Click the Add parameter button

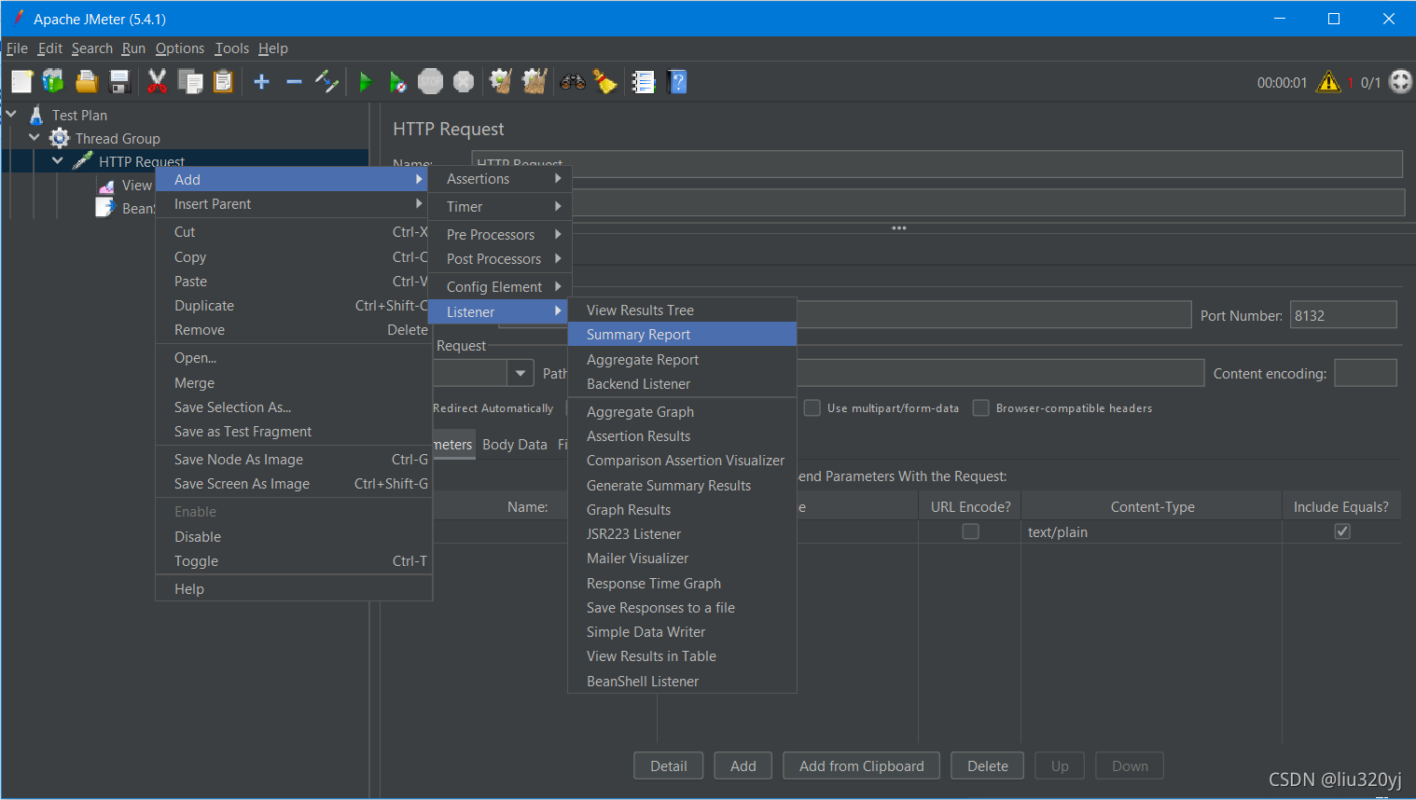[743, 766]
